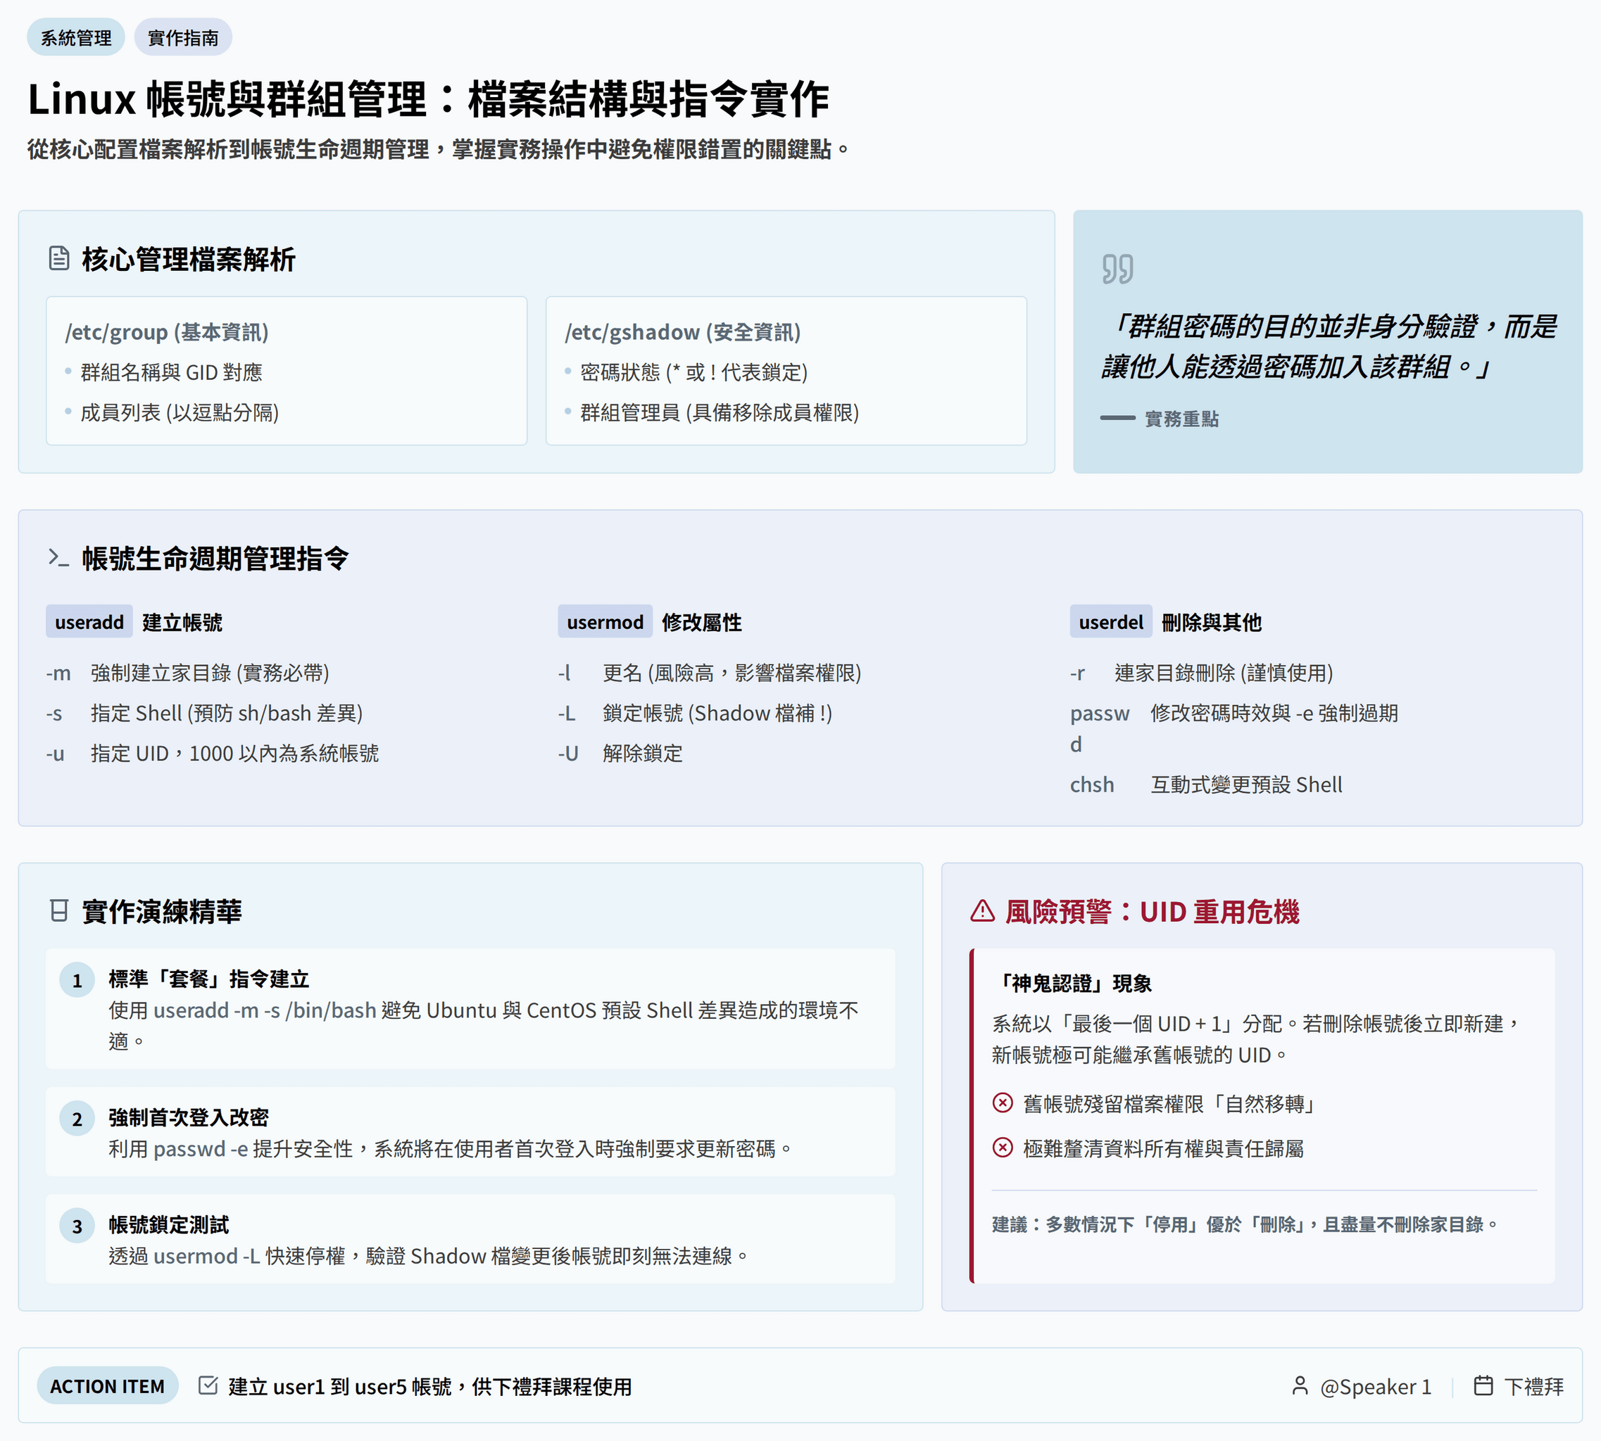Select the 系統管理 tag
Screen dimensions: 1601x1441
point(76,37)
